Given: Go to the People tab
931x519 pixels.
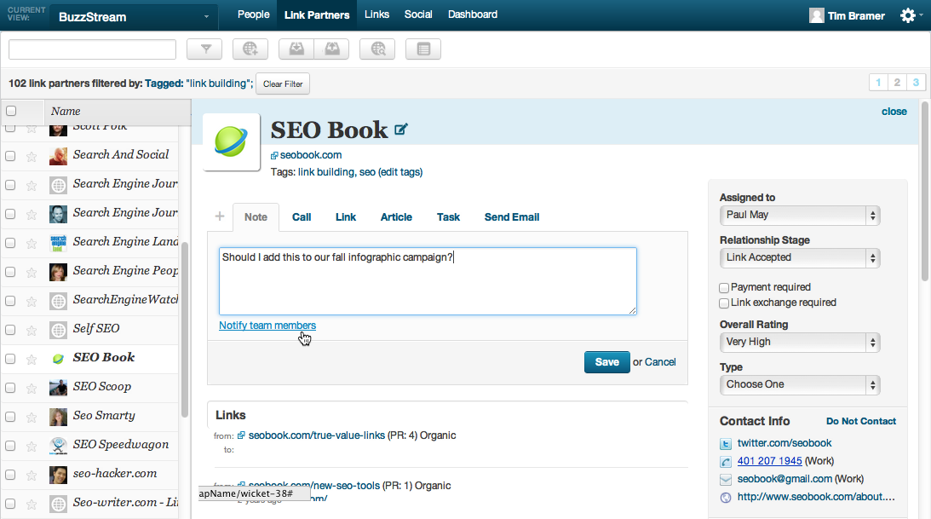Looking at the screenshot, I should 254,14.
